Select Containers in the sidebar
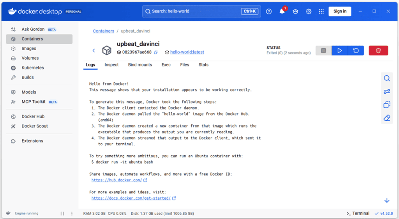This screenshot has width=399, height=219. pyautogui.click(x=39, y=39)
